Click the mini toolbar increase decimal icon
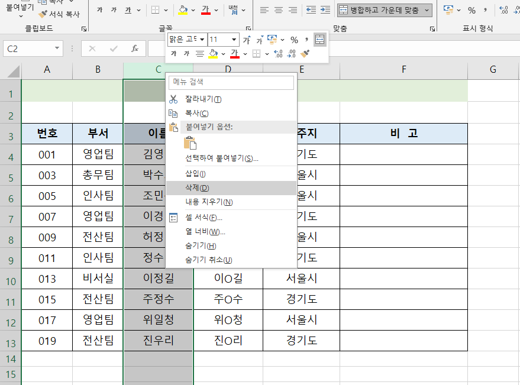Screen dimensions: 520x385 coord(278,54)
